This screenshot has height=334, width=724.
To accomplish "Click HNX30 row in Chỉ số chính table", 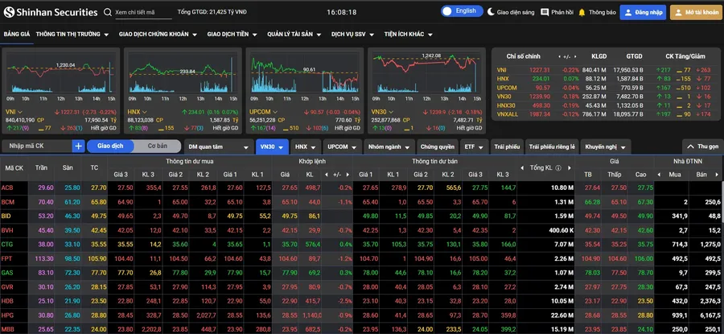I will pos(605,105).
